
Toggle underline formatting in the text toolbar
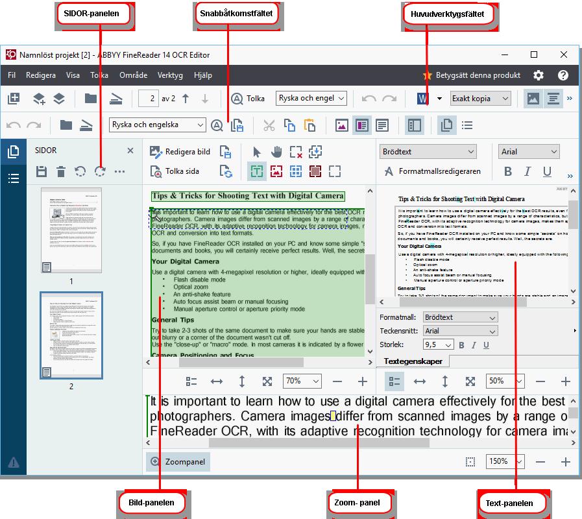click(547, 171)
